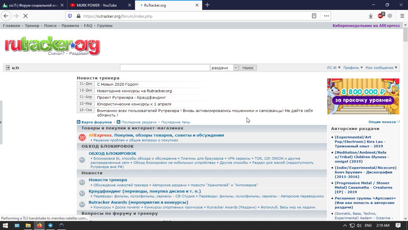Click forum icon beside ОБХОД БЛОКИРОВОК
This screenshot has width=408, height=230.
[x=82, y=160]
